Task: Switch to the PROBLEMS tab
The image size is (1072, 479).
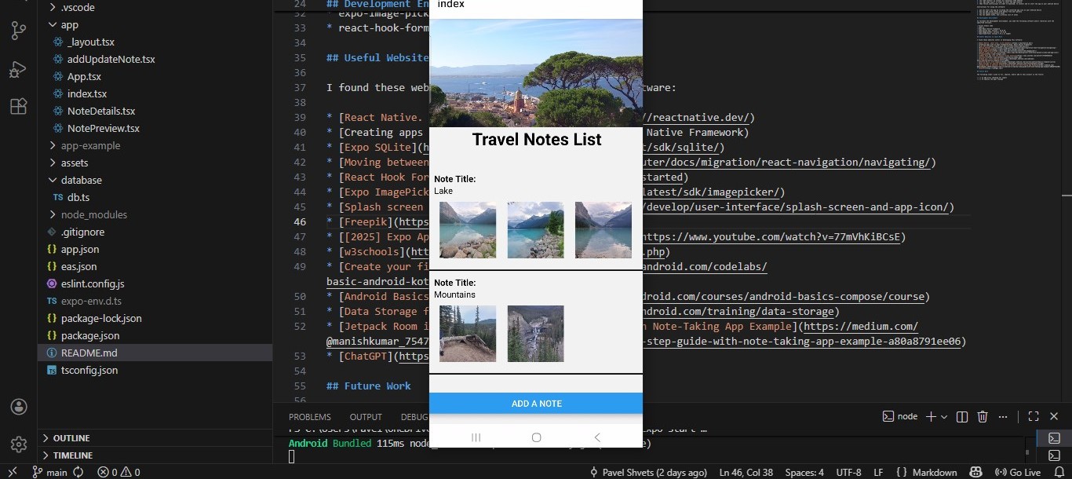Action: [x=310, y=416]
